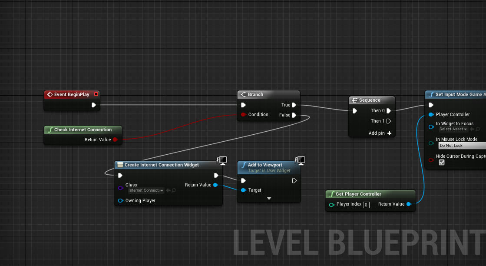Click Set Input Mode Player Controller pin
Image resolution: width=486 pixels, height=266 pixels.
(431, 115)
